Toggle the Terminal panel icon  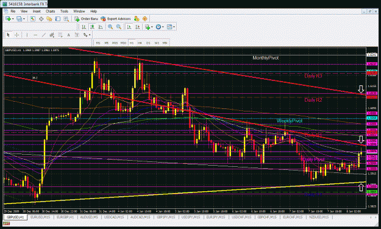tap(57, 19)
